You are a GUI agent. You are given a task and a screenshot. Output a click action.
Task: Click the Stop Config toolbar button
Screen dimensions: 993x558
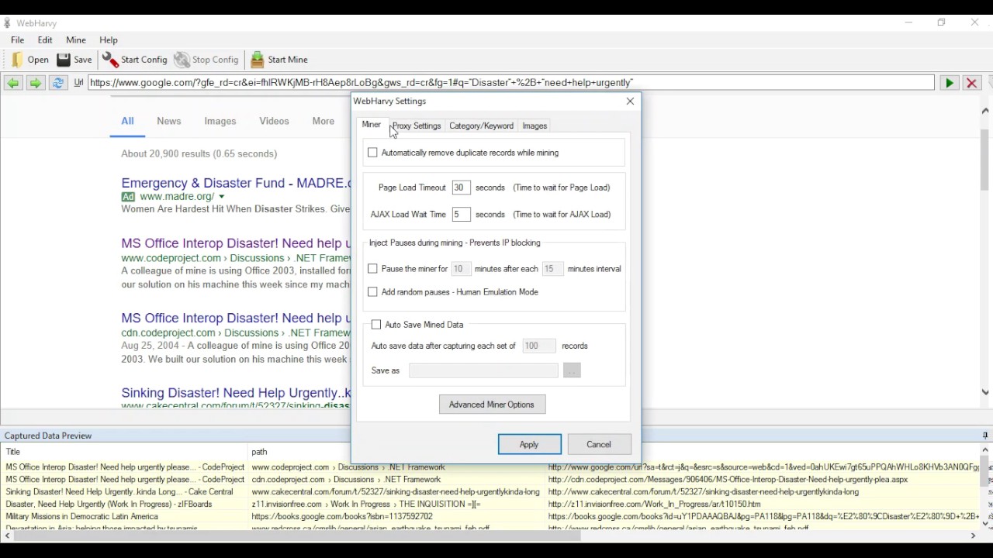206,60
